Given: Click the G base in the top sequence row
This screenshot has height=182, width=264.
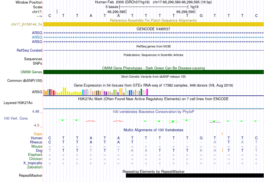Looking at the screenshot, I should pyautogui.click(x=201, y=16).
